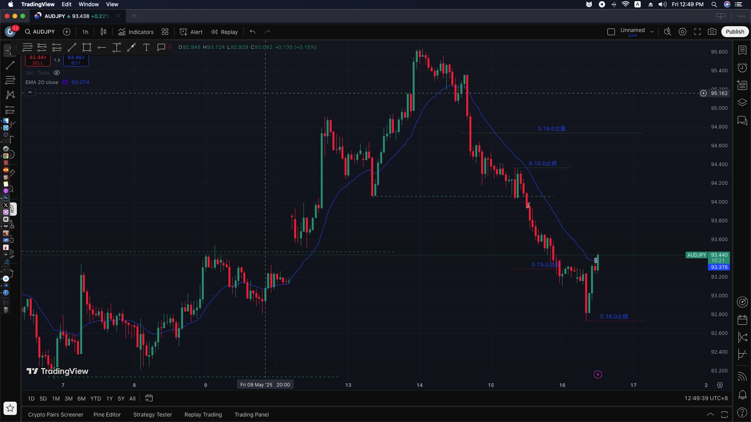
Task: Open chart settings hexagon icon
Action: coord(682,32)
